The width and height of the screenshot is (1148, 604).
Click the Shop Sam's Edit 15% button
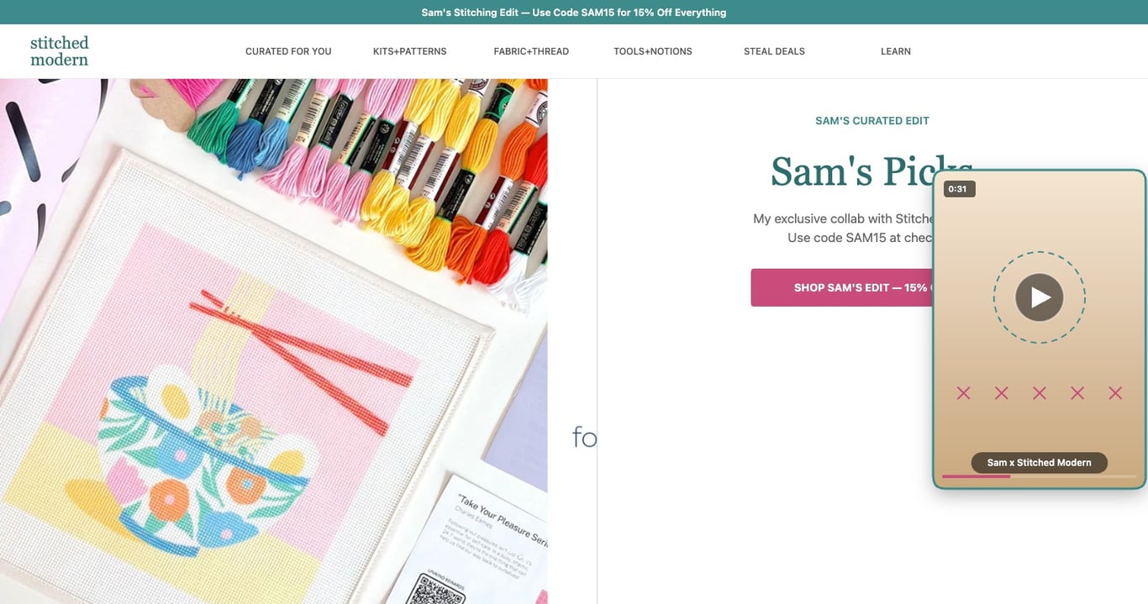point(842,287)
